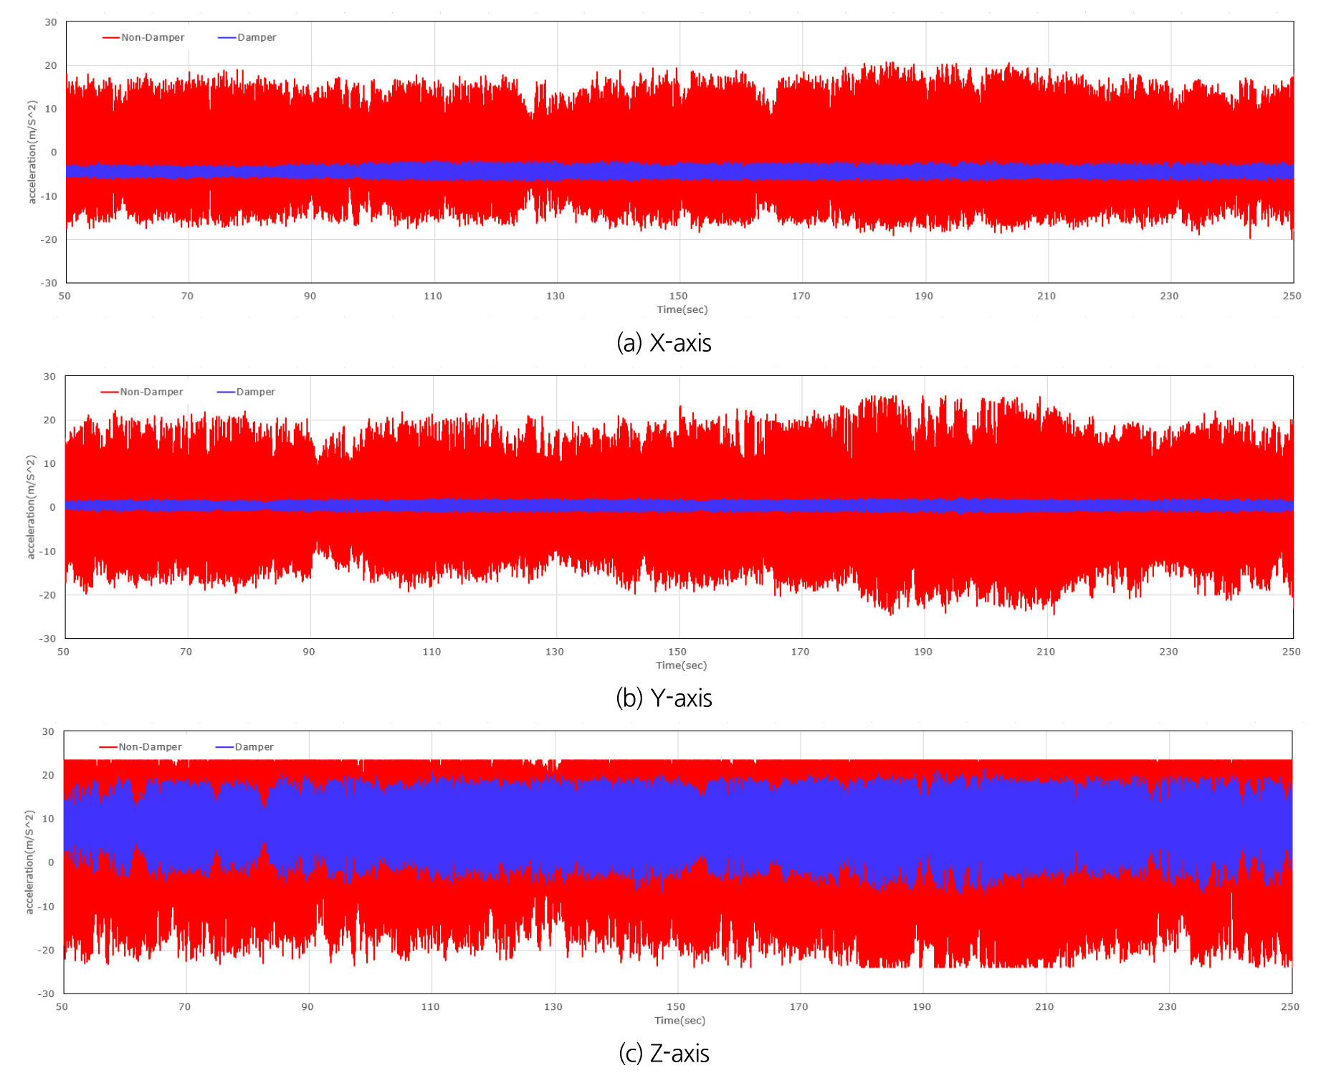The height and width of the screenshot is (1073, 1321).
Task: Click the Damper legend entry in the X-axis chart
Action: (257, 37)
